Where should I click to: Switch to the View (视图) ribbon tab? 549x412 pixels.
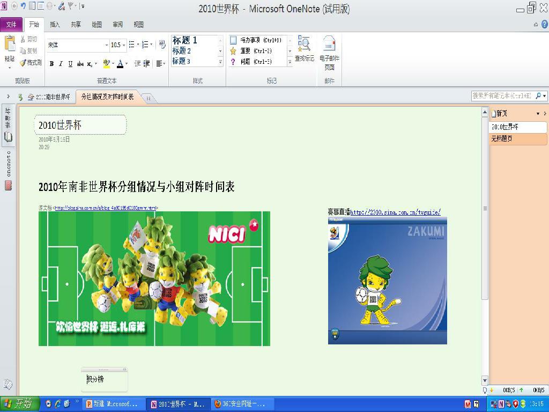click(139, 25)
